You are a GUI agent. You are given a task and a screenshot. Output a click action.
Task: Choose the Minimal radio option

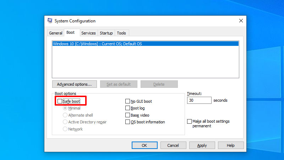pyautogui.click(x=65, y=108)
